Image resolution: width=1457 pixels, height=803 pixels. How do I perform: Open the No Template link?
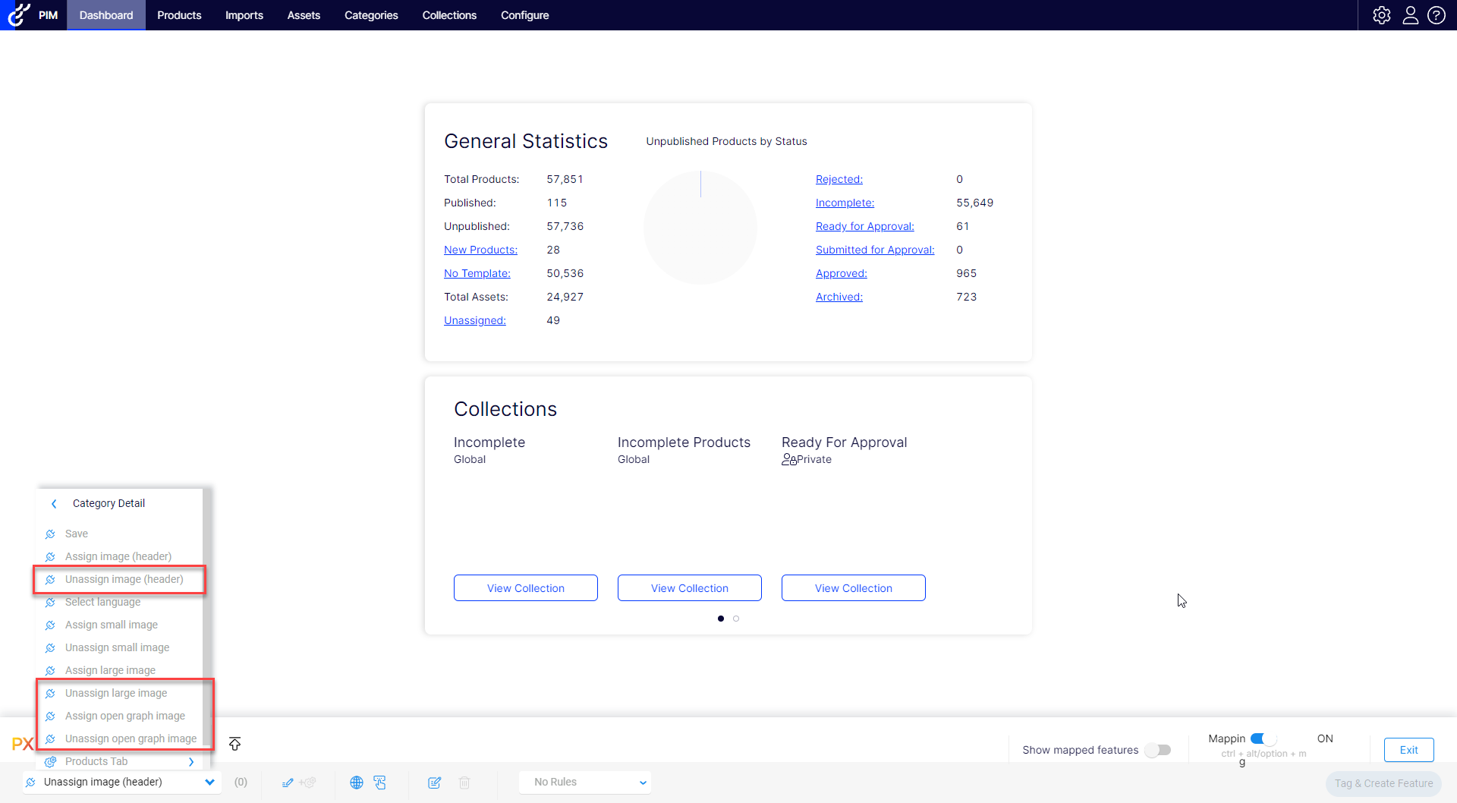(477, 273)
